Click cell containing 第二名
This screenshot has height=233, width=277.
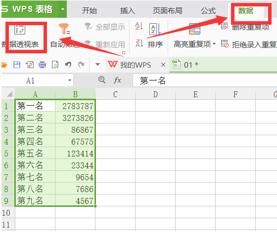tap(35, 117)
